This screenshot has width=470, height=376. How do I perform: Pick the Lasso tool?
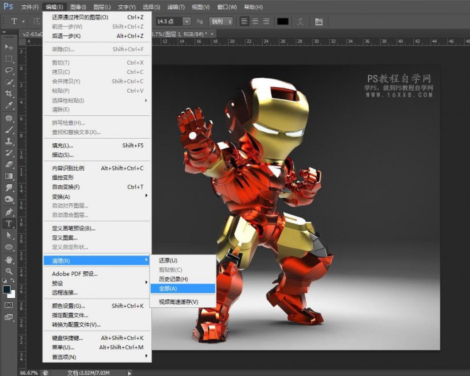[9, 70]
